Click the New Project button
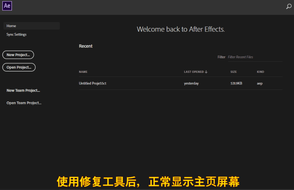 point(18,55)
